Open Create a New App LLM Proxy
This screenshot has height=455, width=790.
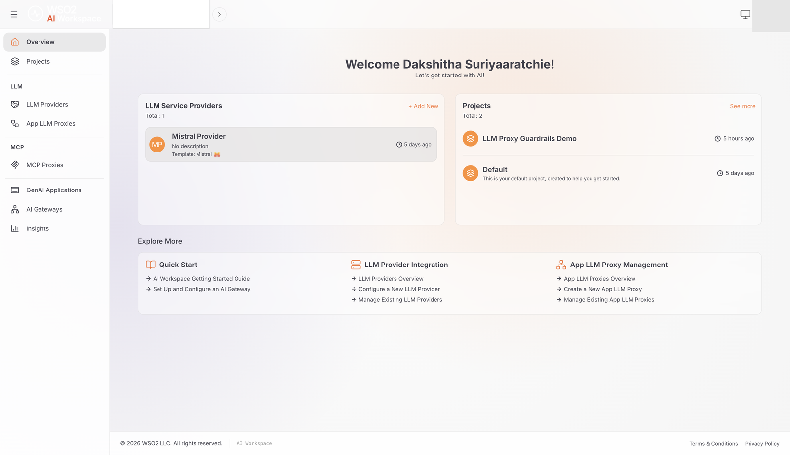click(603, 289)
